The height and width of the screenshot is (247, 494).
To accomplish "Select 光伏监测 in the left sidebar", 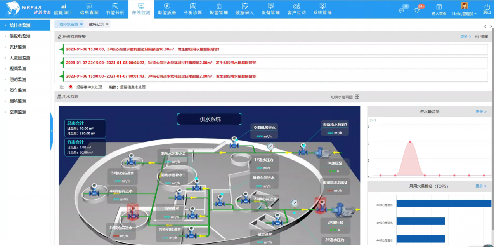I will [x=18, y=47].
